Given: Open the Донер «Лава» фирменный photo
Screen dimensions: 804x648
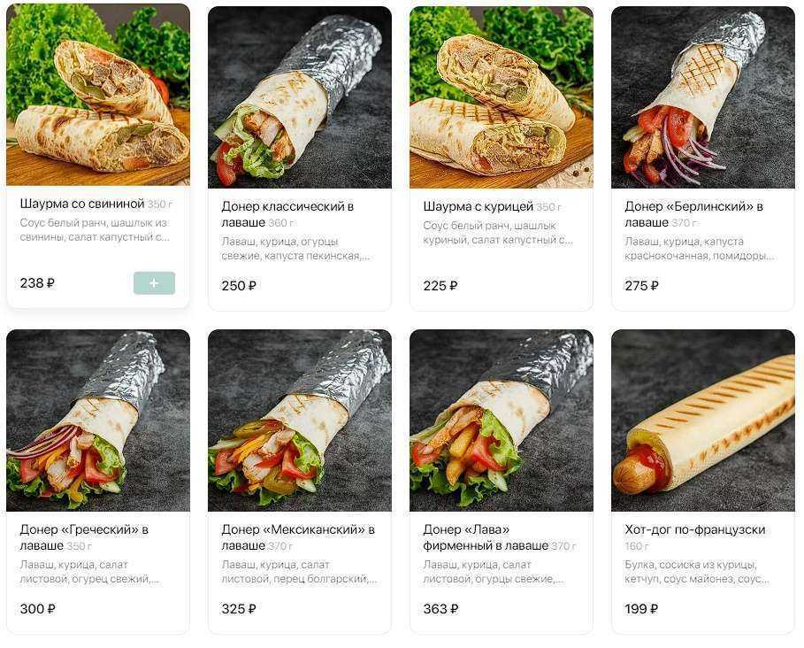Looking at the screenshot, I should click(501, 420).
